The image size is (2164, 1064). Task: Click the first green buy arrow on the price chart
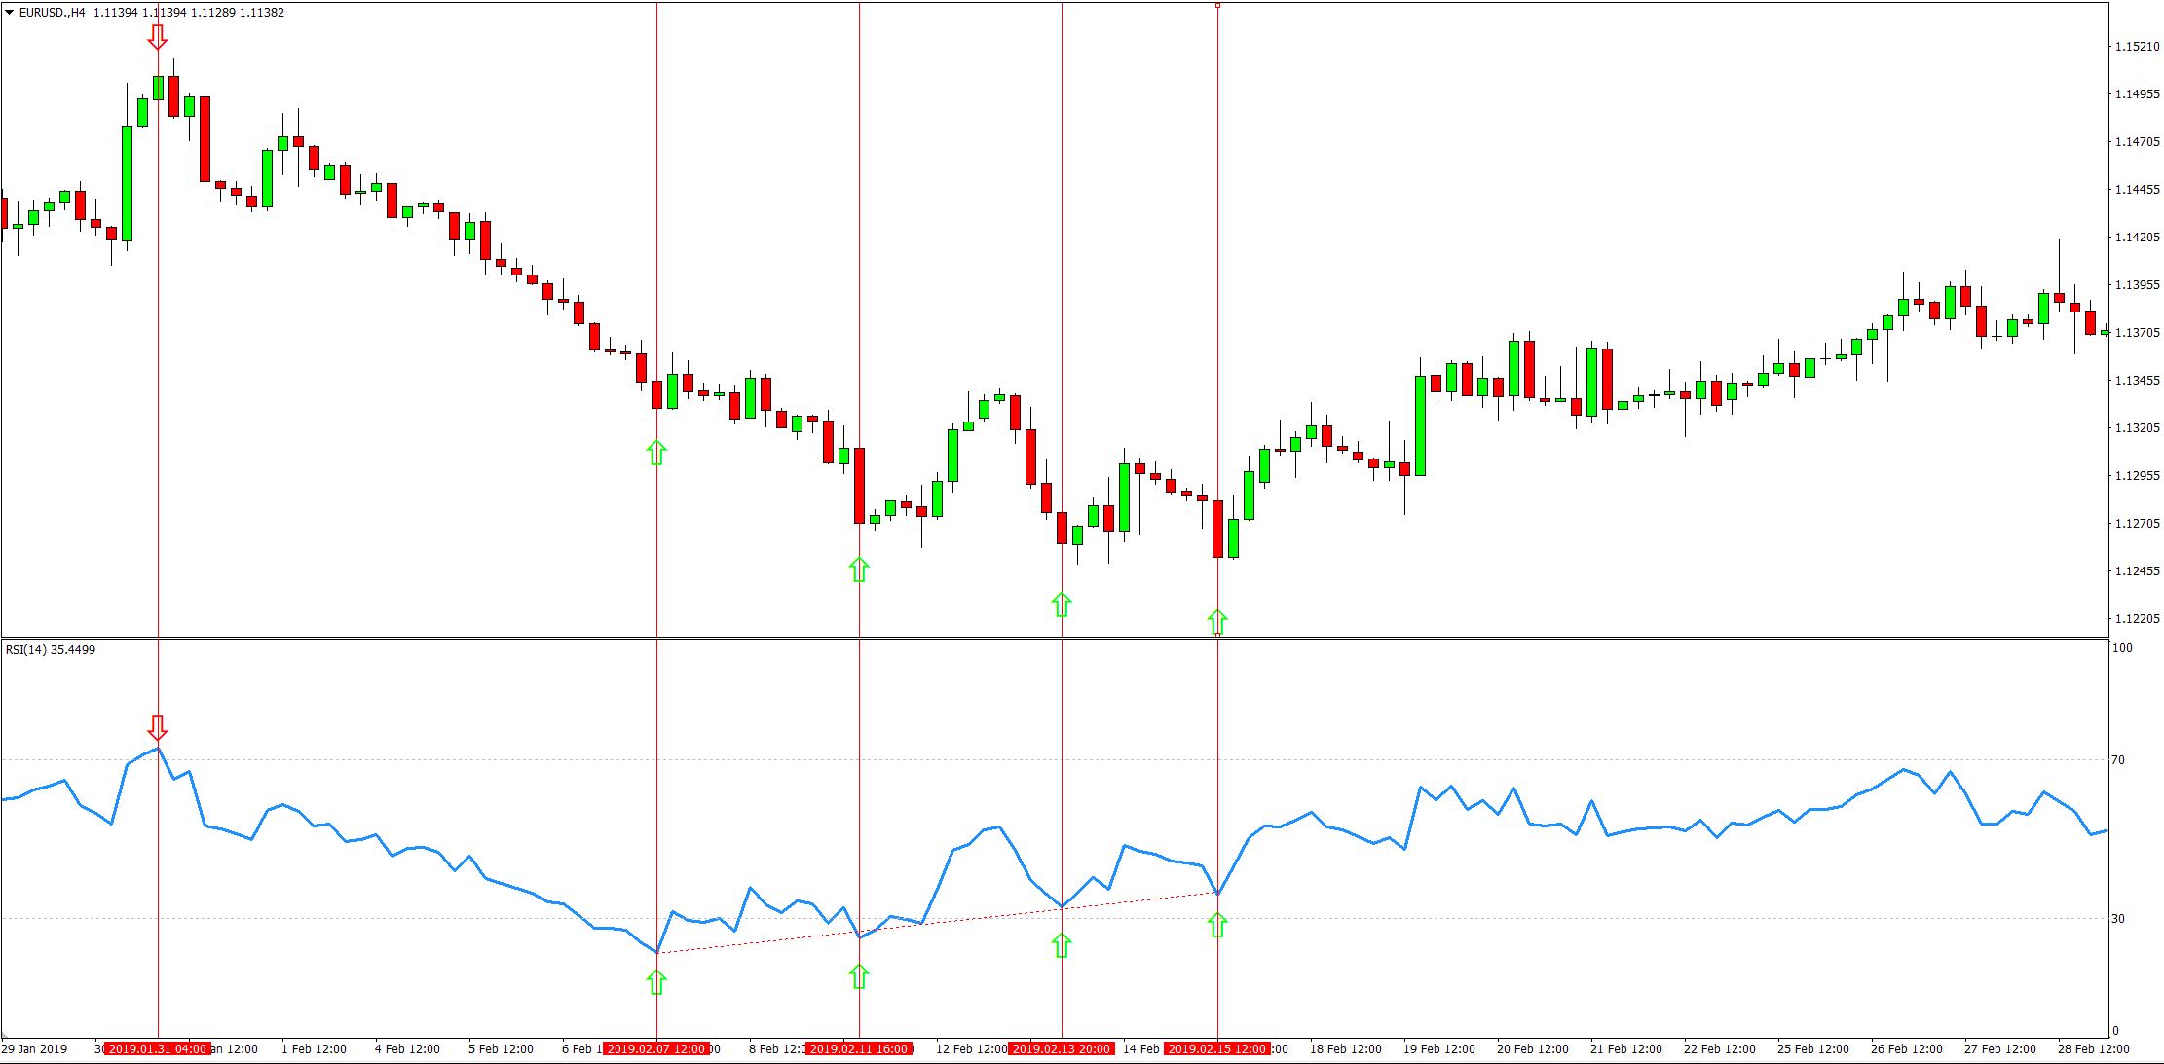pos(656,451)
